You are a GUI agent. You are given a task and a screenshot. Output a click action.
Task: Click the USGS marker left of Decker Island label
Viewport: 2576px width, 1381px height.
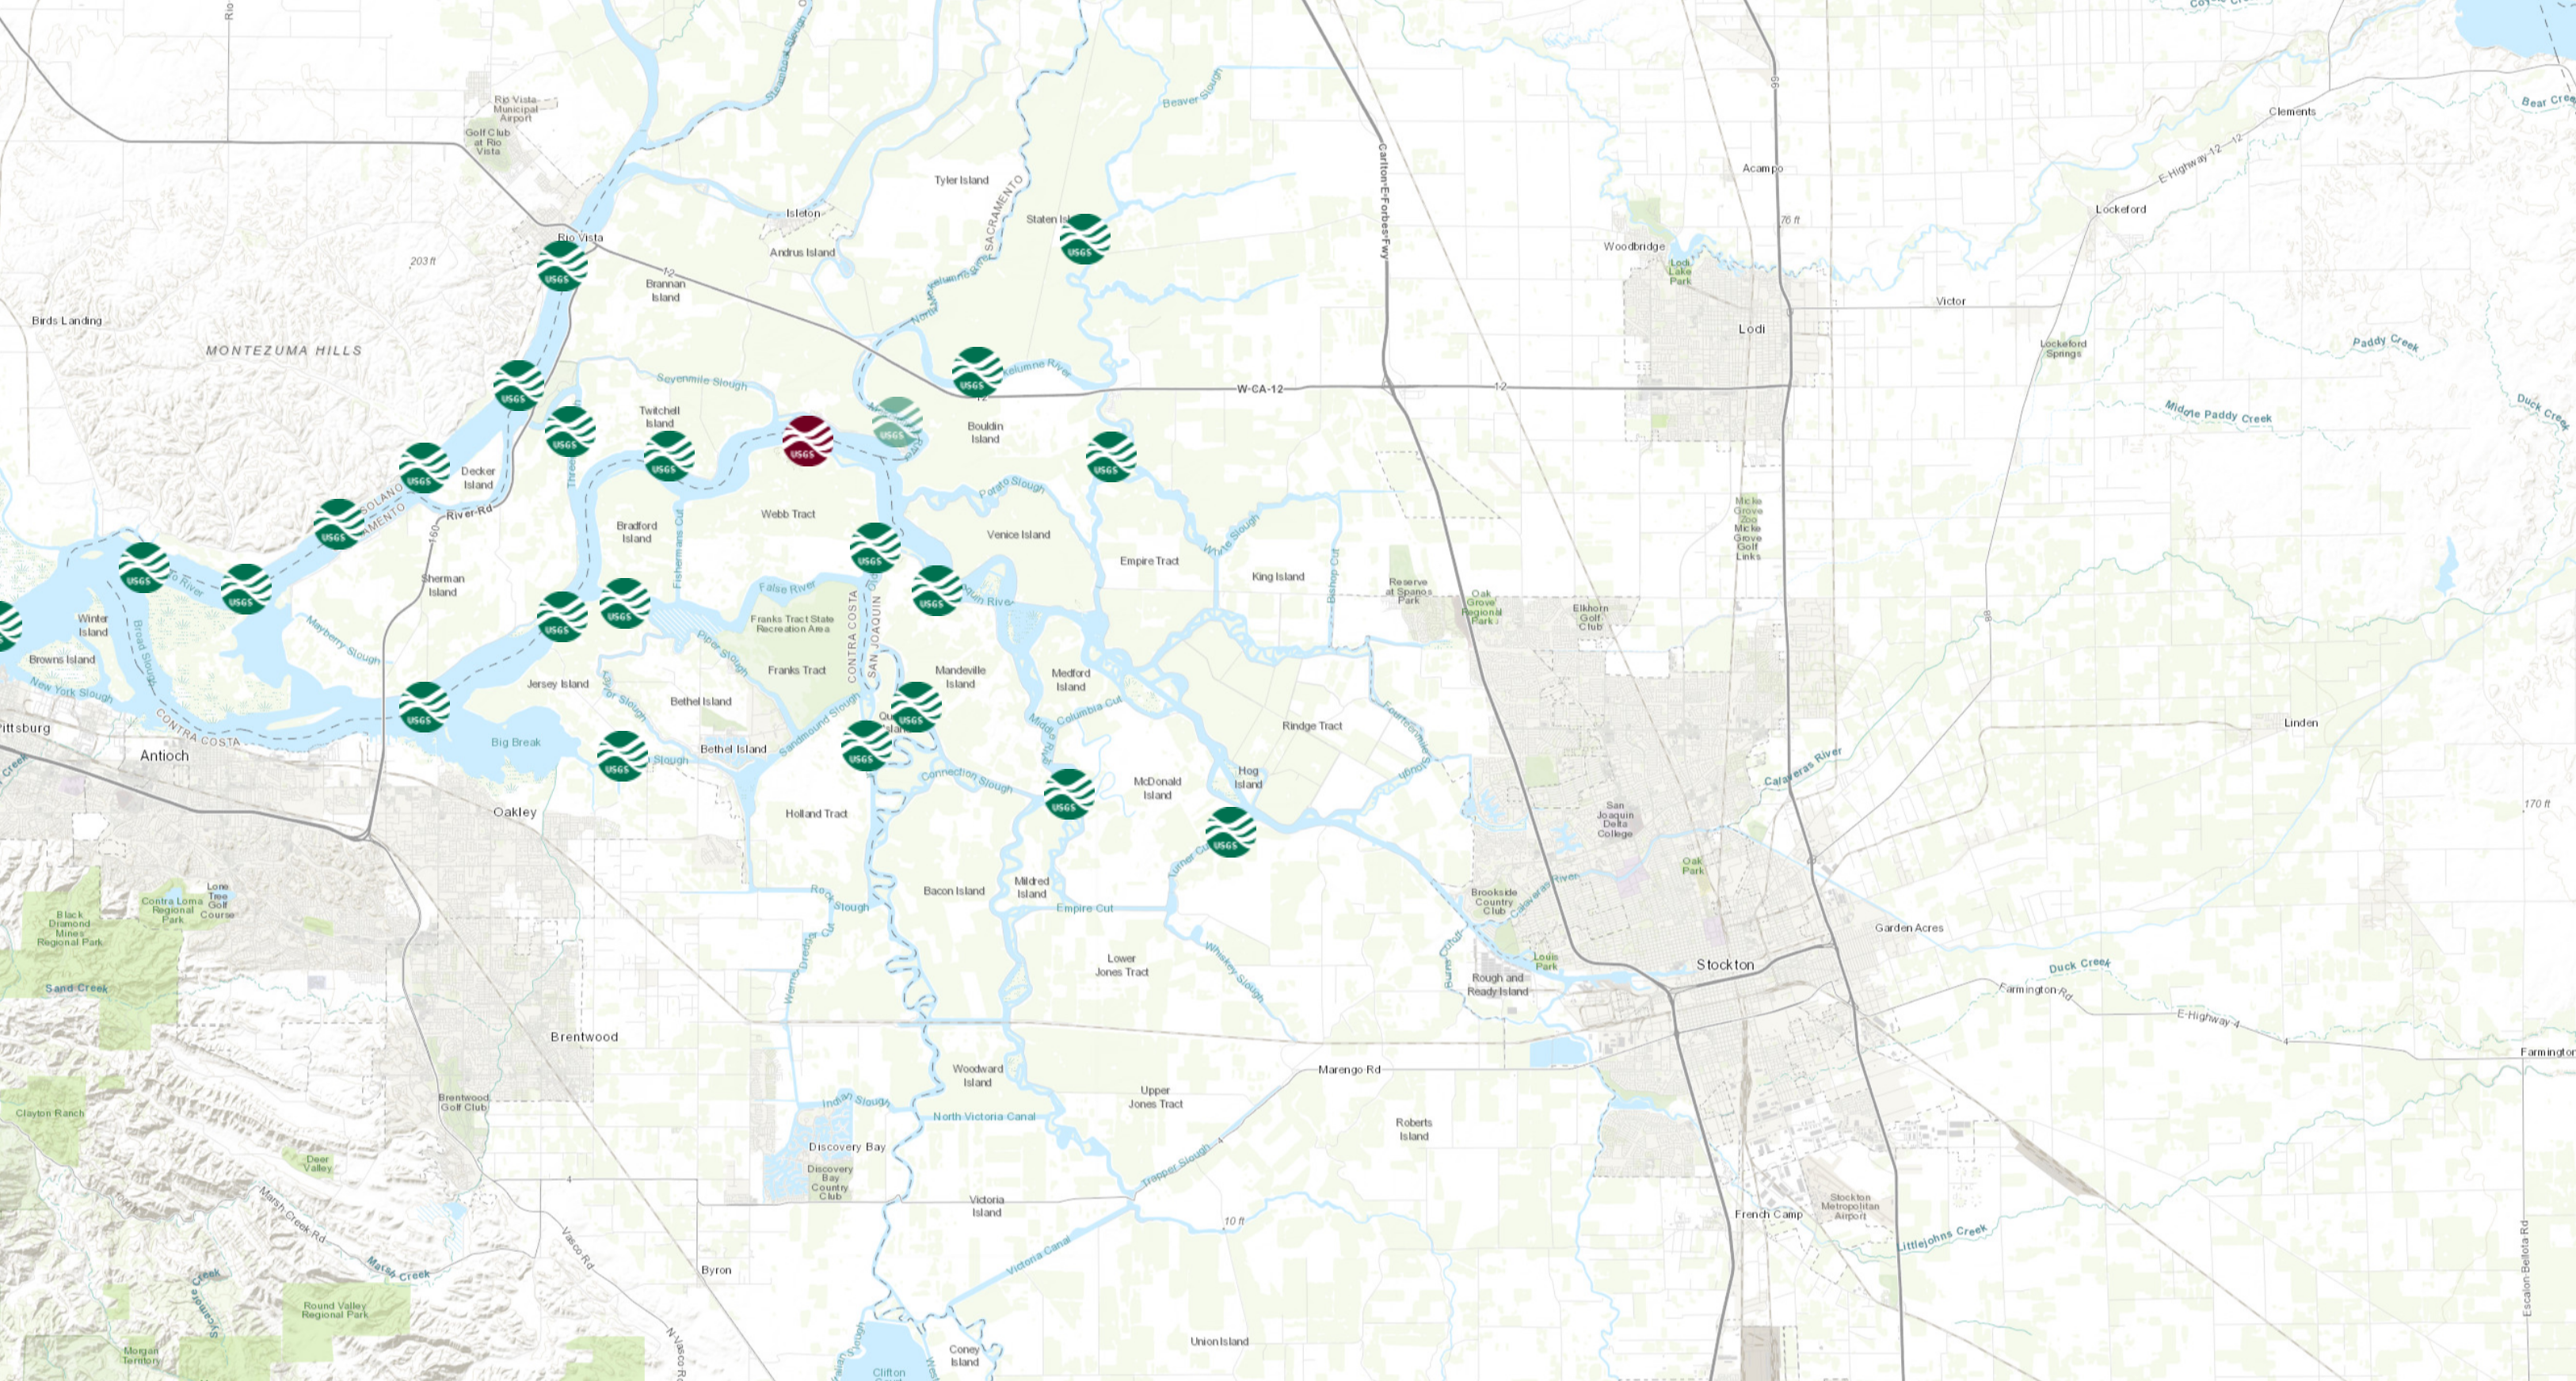coord(424,468)
